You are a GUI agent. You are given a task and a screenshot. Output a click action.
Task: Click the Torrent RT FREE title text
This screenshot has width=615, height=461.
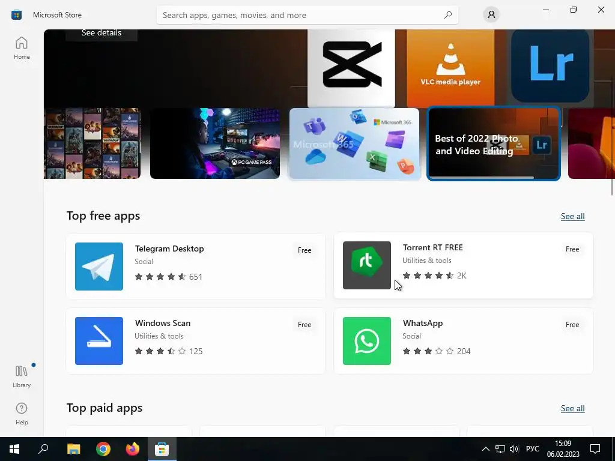(432, 247)
